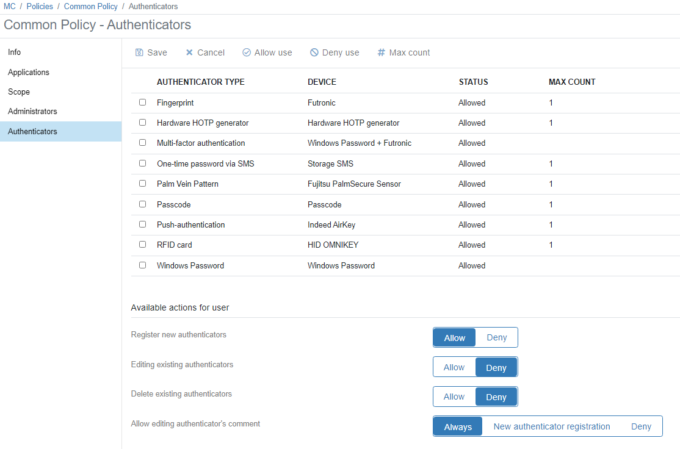Click the Common Policy breadcrumb link
Viewport: 680px width, 449px height.
90,6
